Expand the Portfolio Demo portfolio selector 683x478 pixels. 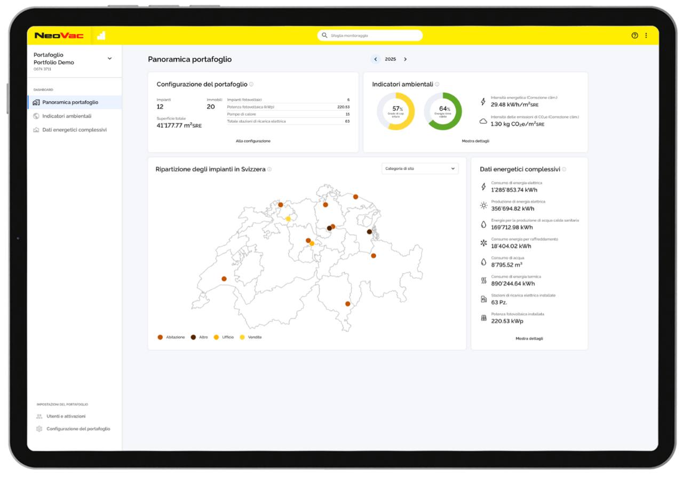tap(109, 59)
